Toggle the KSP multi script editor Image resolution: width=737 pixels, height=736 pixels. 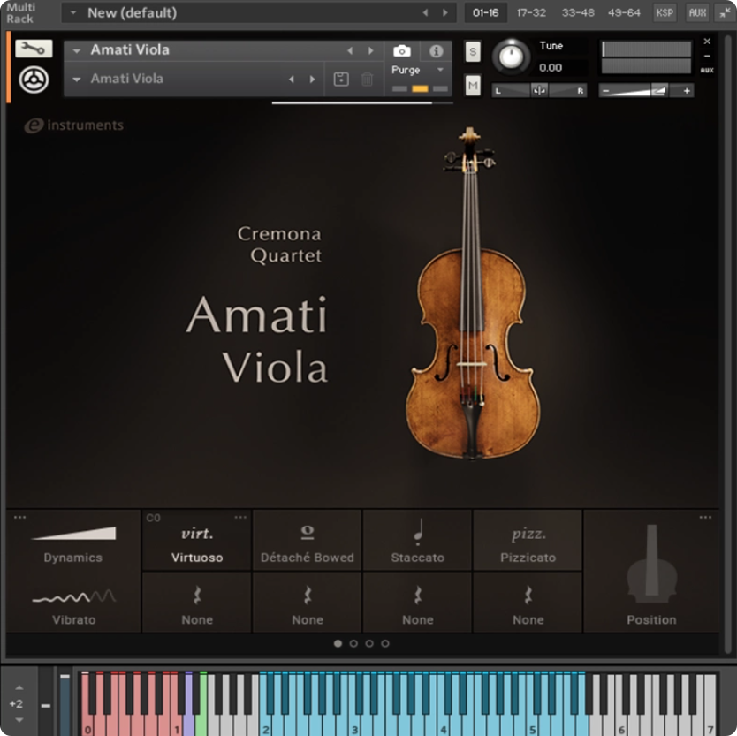(665, 12)
